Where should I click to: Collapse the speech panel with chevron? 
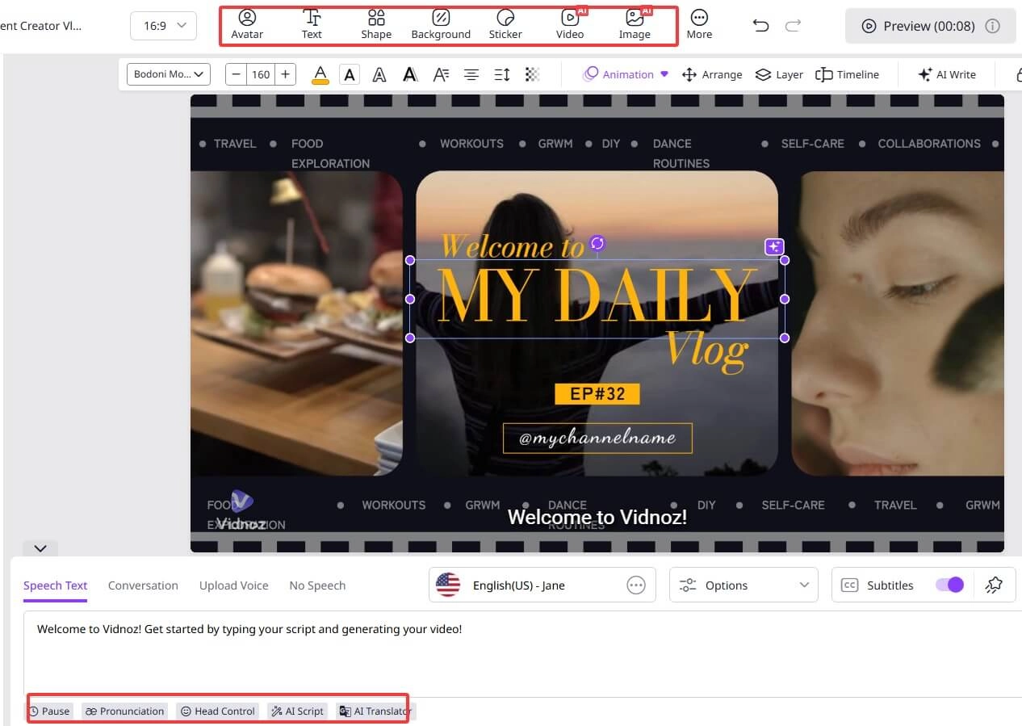pos(40,548)
